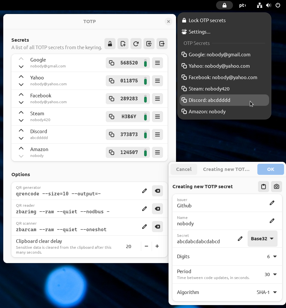Close the TOTP settings window

point(169,21)
